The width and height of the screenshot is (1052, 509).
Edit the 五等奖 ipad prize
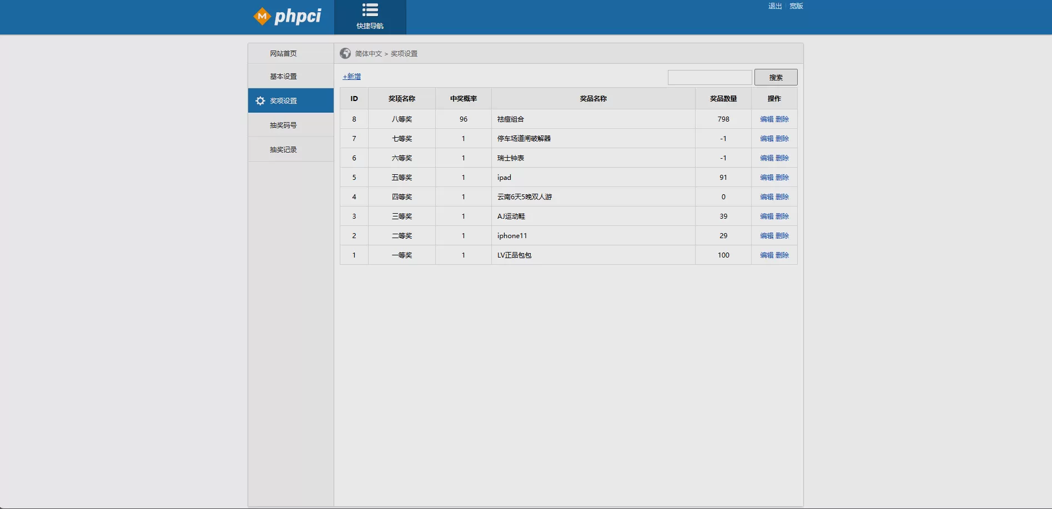[x=767, y=178]
